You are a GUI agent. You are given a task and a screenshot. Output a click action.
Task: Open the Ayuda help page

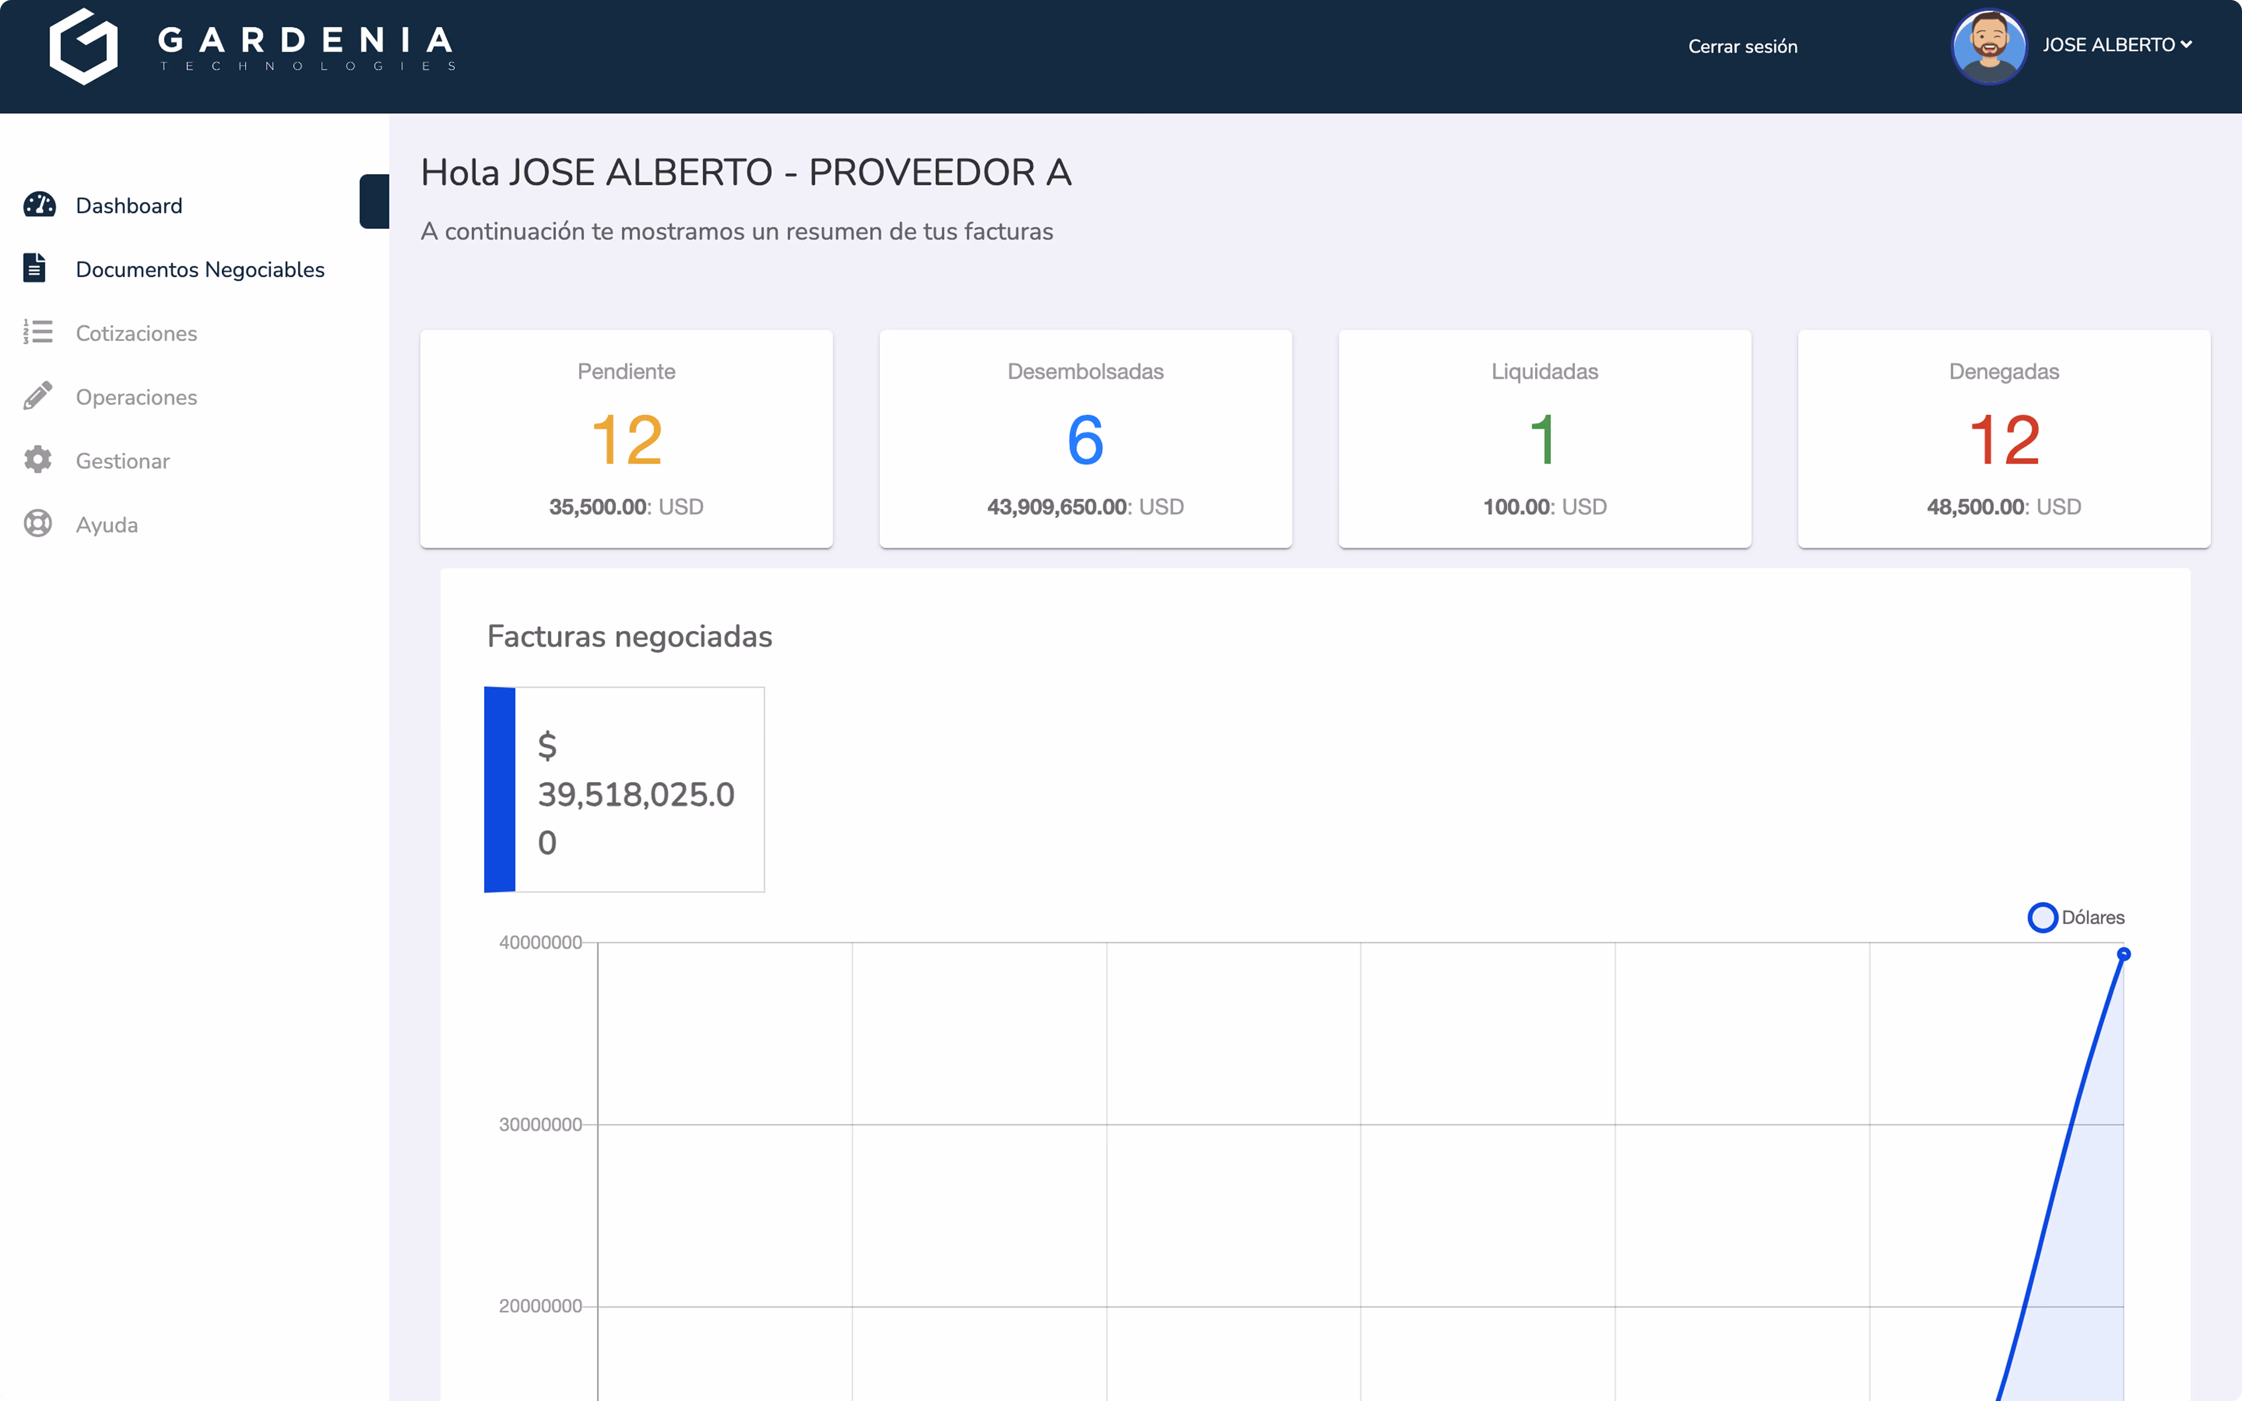click(x=107, y=525)
